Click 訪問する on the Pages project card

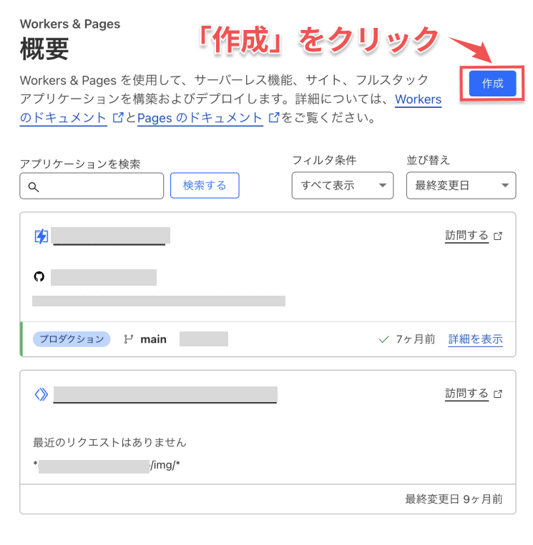point(466,236)
